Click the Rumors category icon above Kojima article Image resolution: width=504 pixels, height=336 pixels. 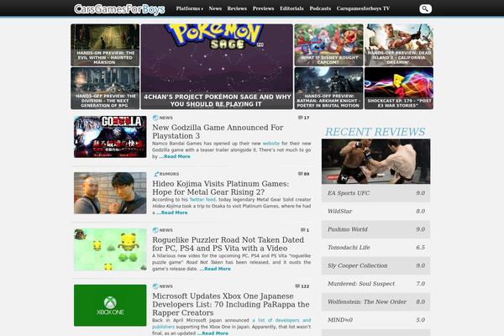pos(155,174)
